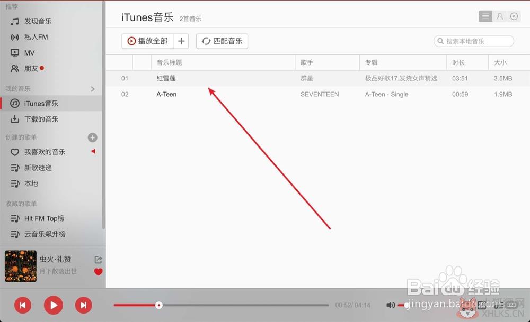Open the play queue showing 323
The image size is (530, 322).
[x=506, y=305]
